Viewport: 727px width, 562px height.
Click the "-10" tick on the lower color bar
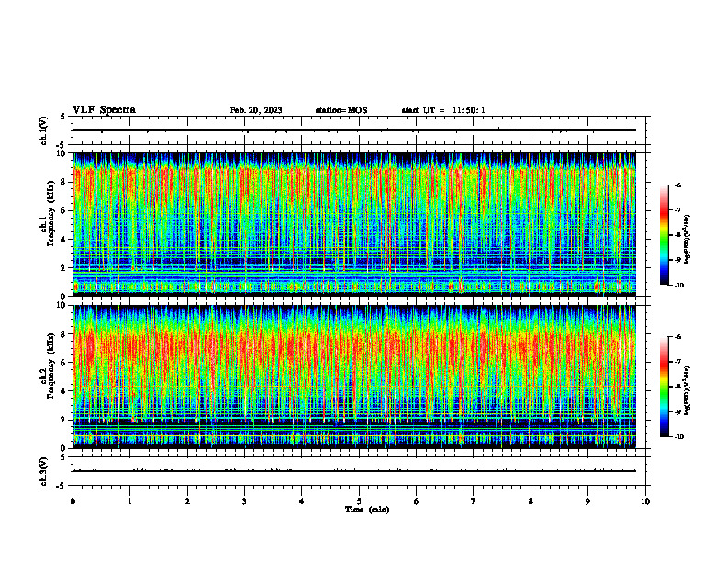679,437
